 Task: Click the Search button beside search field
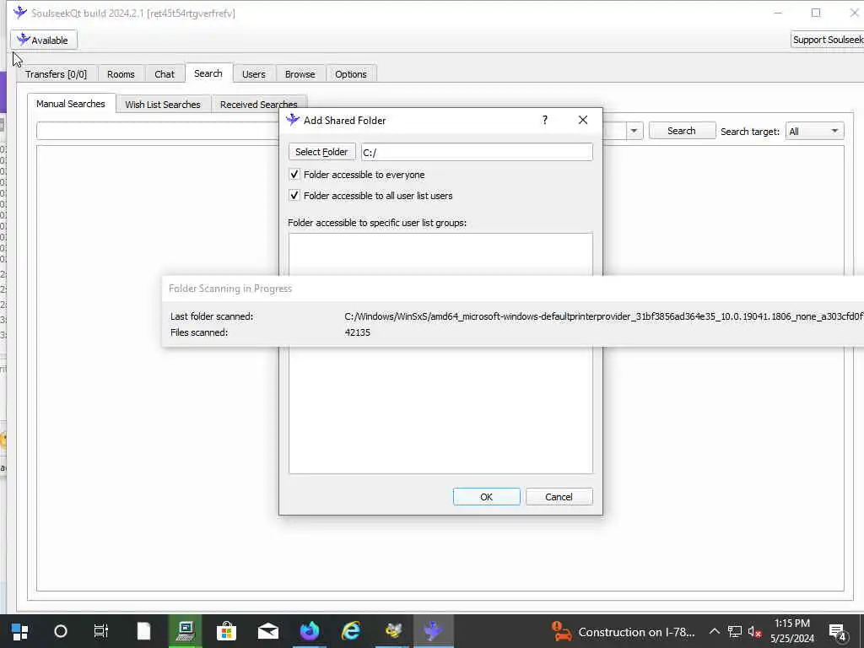tap(682, 131)
